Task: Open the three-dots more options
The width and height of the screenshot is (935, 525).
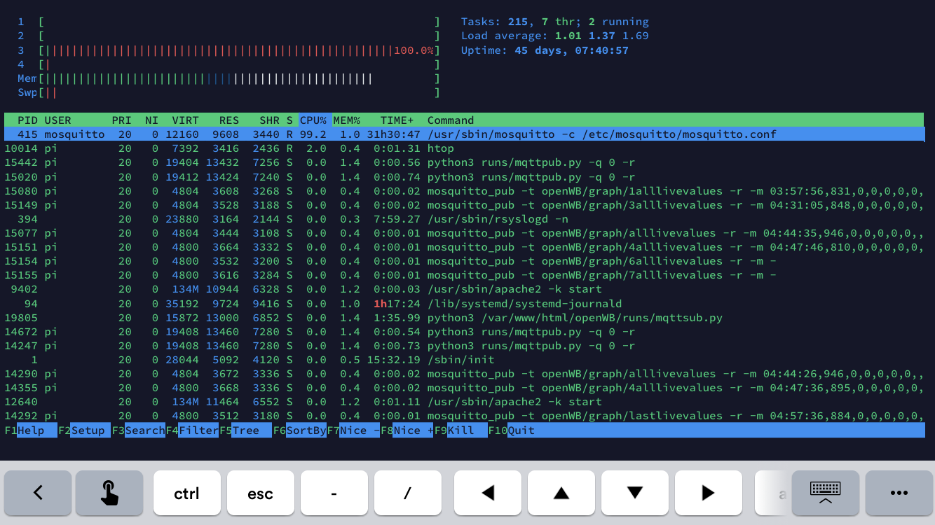Action: 899,493
